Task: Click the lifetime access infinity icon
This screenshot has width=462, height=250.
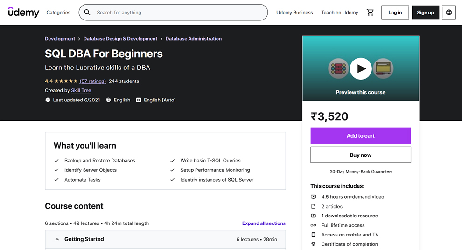Action: point(314,225)
